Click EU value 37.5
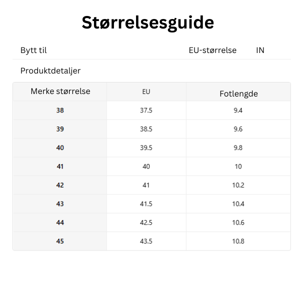 point(146,110)
